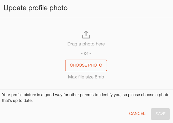This screenshot has height=123, width=173.
Task: Click the tray base of the upload icon
Action: coord(86,37)
